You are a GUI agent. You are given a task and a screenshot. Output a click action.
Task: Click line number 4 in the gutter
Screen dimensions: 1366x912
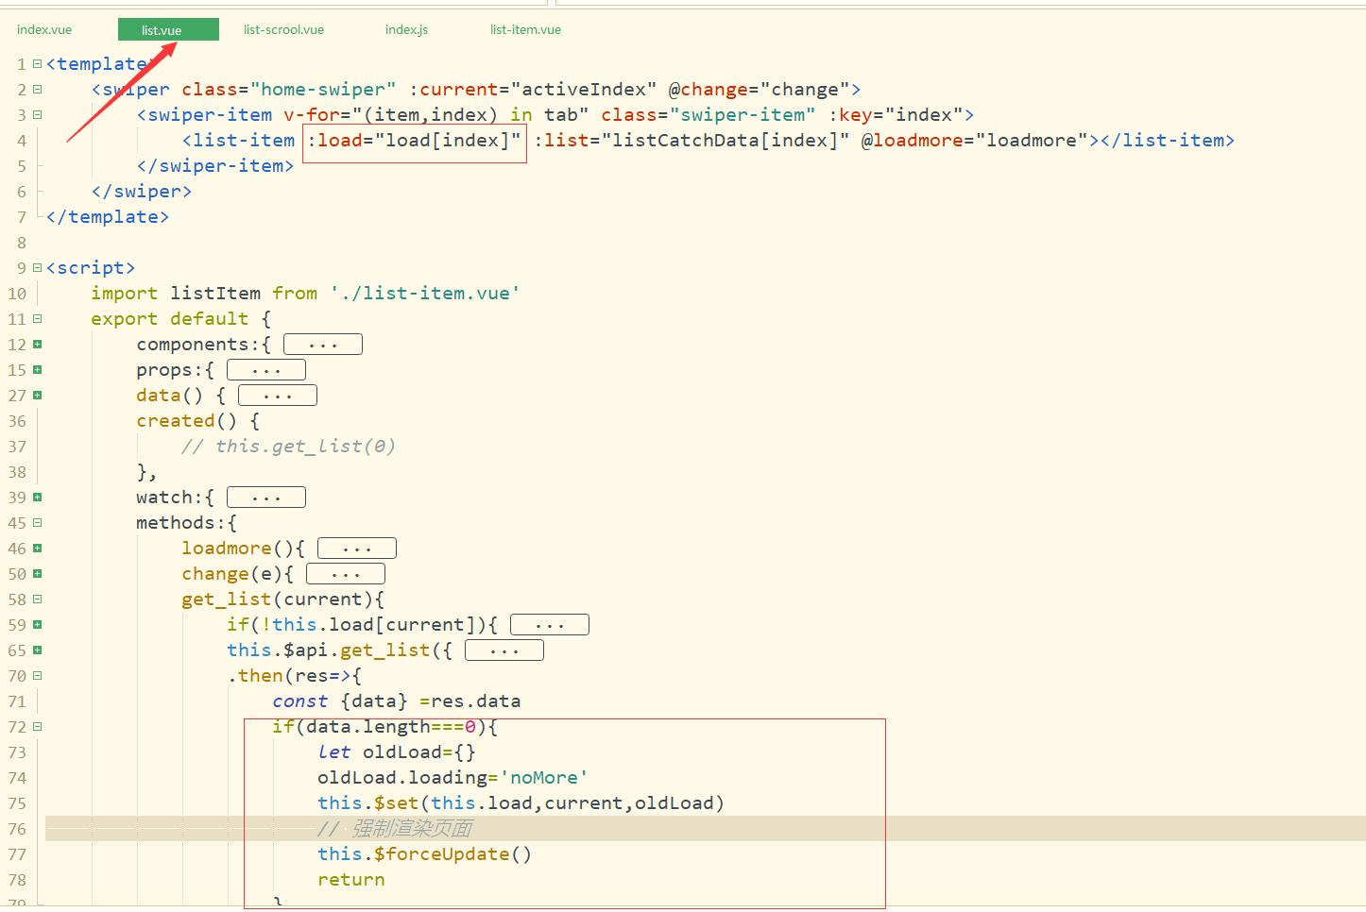[22, 141]
